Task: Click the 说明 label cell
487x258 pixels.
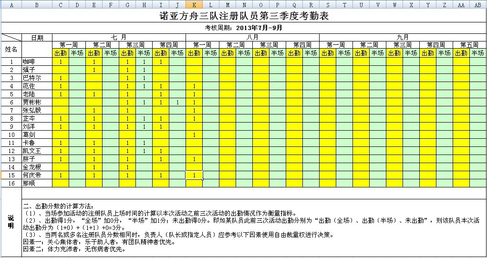Action: pyautogui.click(x=11, y=222)
